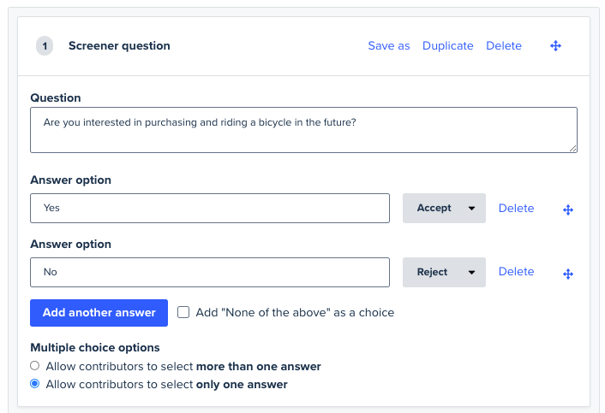Select the "more than one answer" radio option
This screenshot has width=605, height=413.
click(35, 366)
